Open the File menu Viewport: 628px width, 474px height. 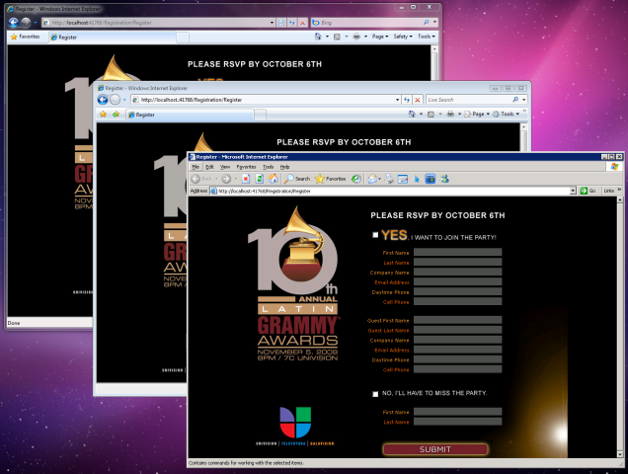(196, 167)
